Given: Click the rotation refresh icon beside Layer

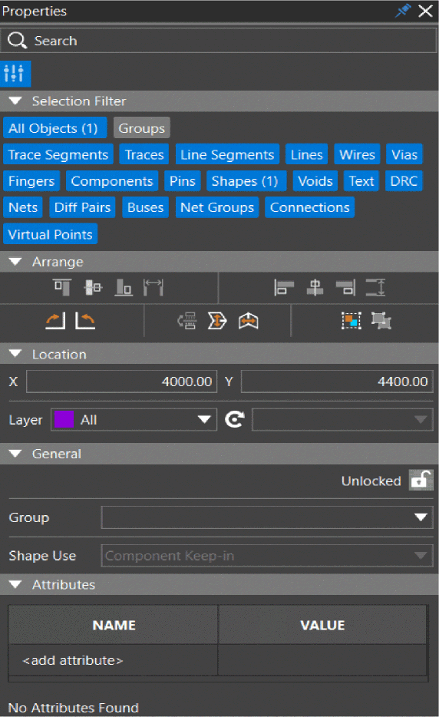Looking at the screenshot, I should click(235, 419).
